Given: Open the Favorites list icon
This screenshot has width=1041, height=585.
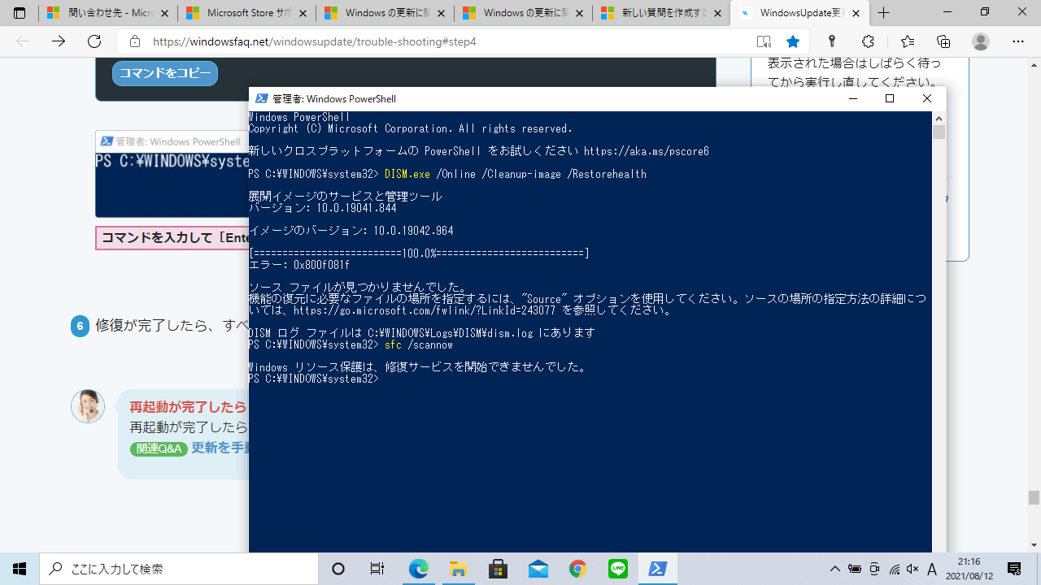Looking at the screenshot, I should (x=909, y=41).
